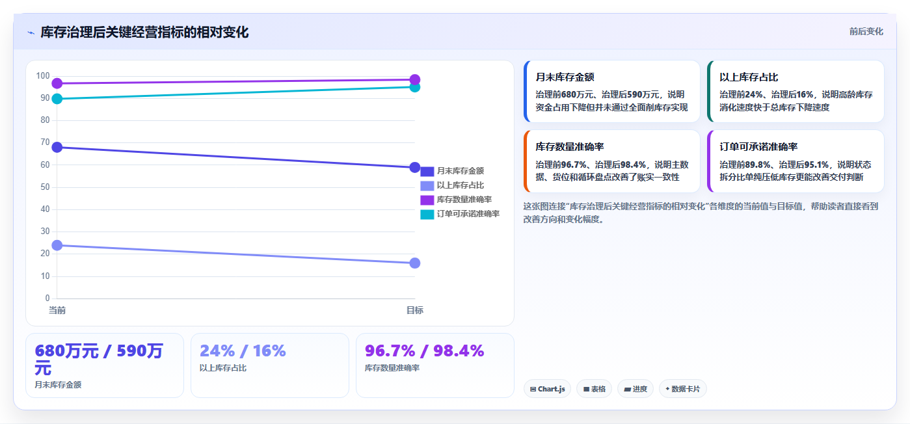Screen dimensions: 910x424
Task: Click the dashboard title 库存治理后关键经营指标的相对变化
Action: [x=144, y=33]
